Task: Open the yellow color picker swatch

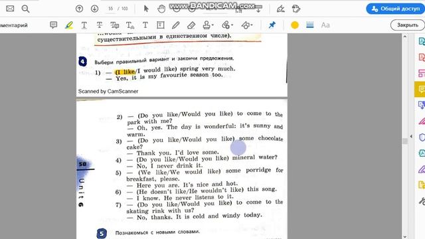Action: coord(295,25)
